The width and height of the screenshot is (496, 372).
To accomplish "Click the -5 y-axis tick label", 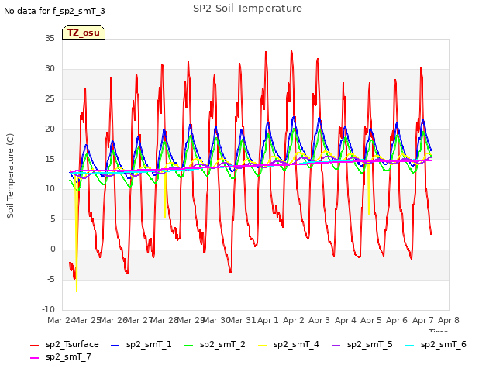I will pos(51,279).
